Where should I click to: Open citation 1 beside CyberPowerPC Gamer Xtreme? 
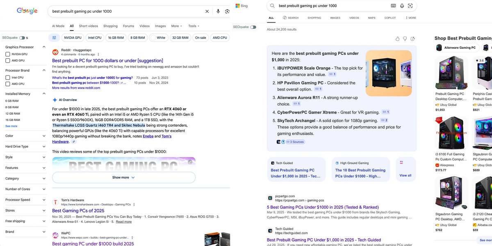point(385,112)
